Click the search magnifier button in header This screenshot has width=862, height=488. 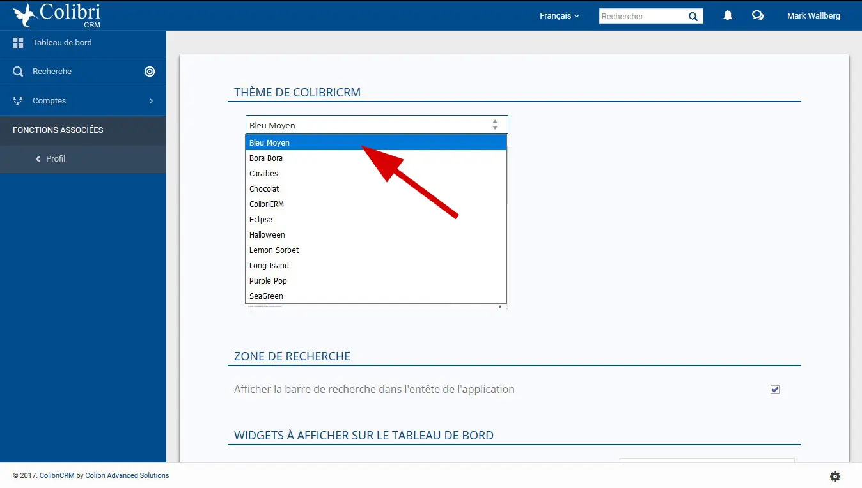coord(693,17)
